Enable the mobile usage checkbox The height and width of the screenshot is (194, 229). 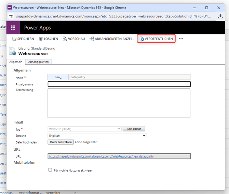(50, 170)
